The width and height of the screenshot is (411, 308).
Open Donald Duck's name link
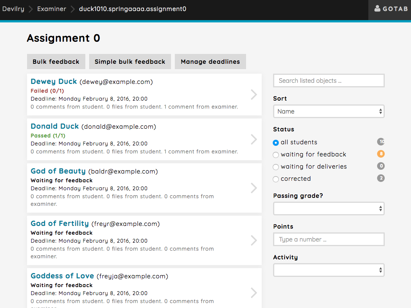54,126
